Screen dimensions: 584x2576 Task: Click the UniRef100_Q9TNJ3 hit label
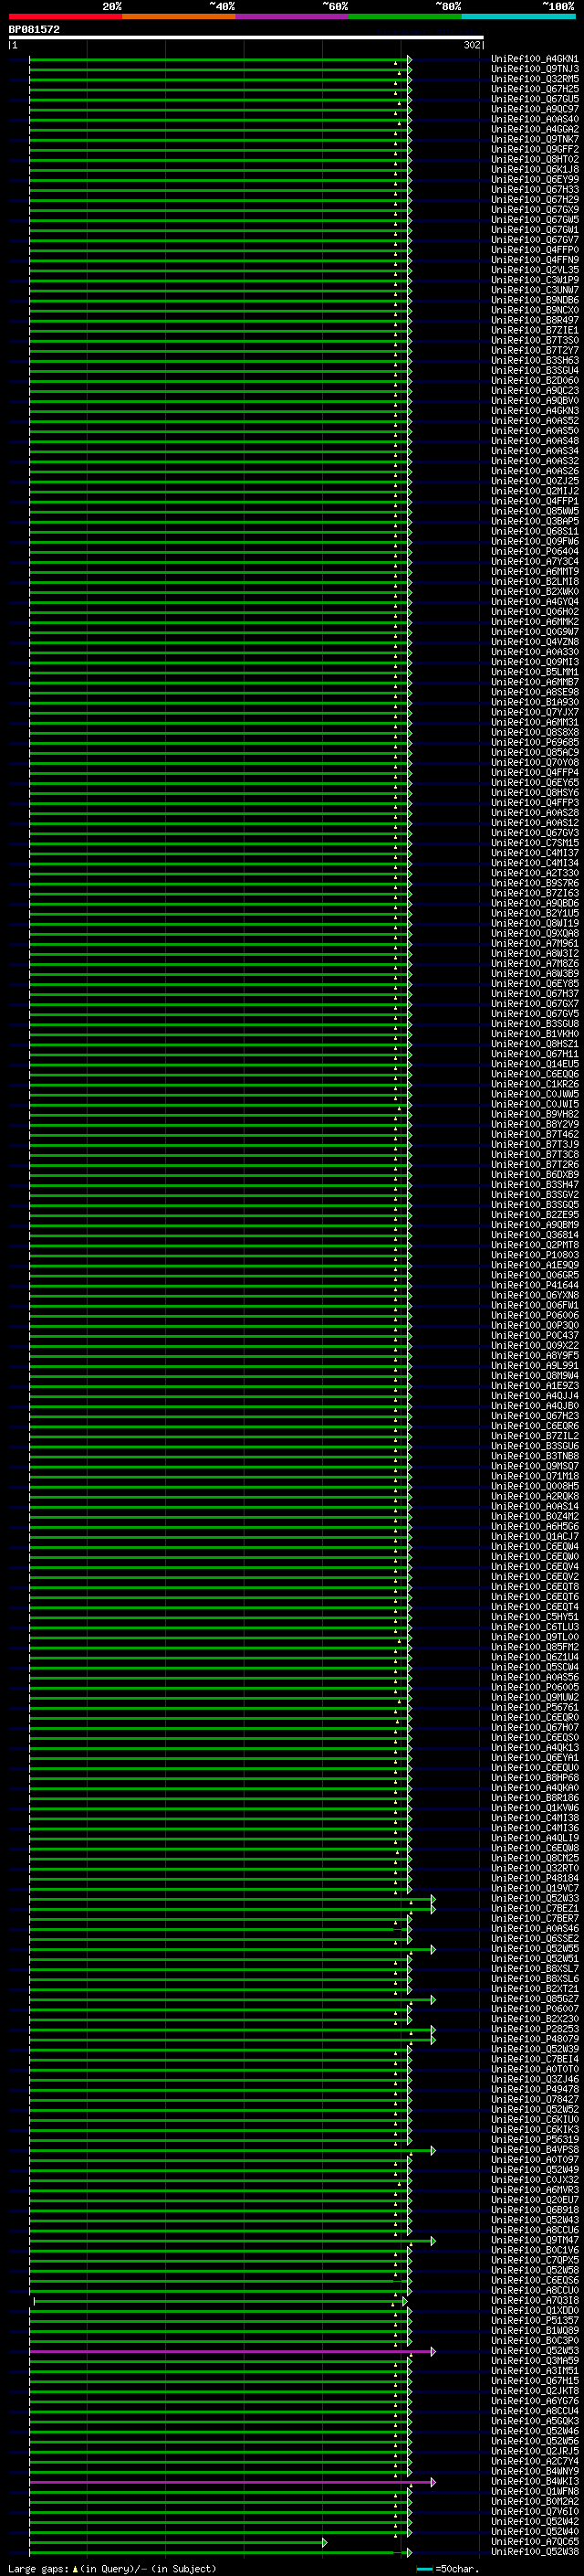click(535, 69)
